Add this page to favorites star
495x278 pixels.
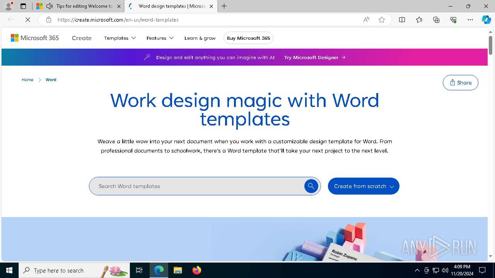382,20
